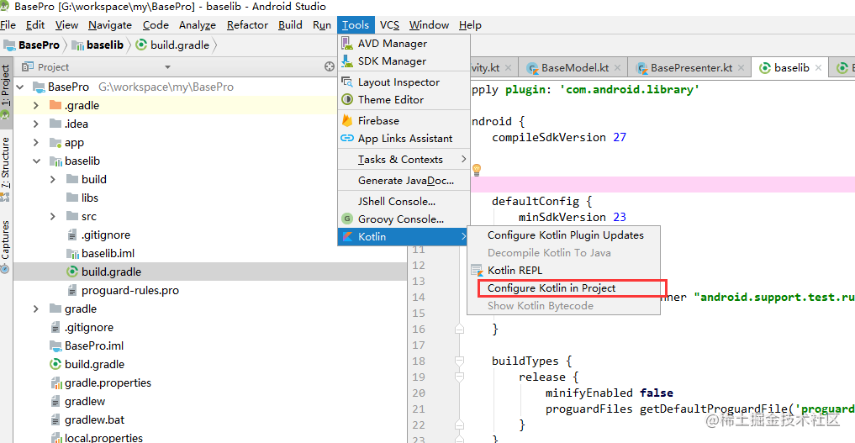Viewport: 855px width, 443px height.
Task: Open the VCS menu
Action: [x=389, y=25]
